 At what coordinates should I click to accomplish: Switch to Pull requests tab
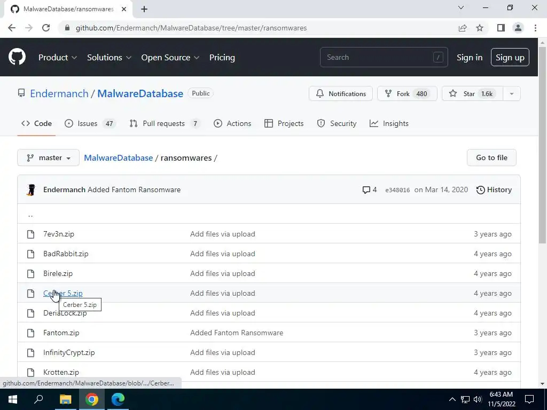165,123
